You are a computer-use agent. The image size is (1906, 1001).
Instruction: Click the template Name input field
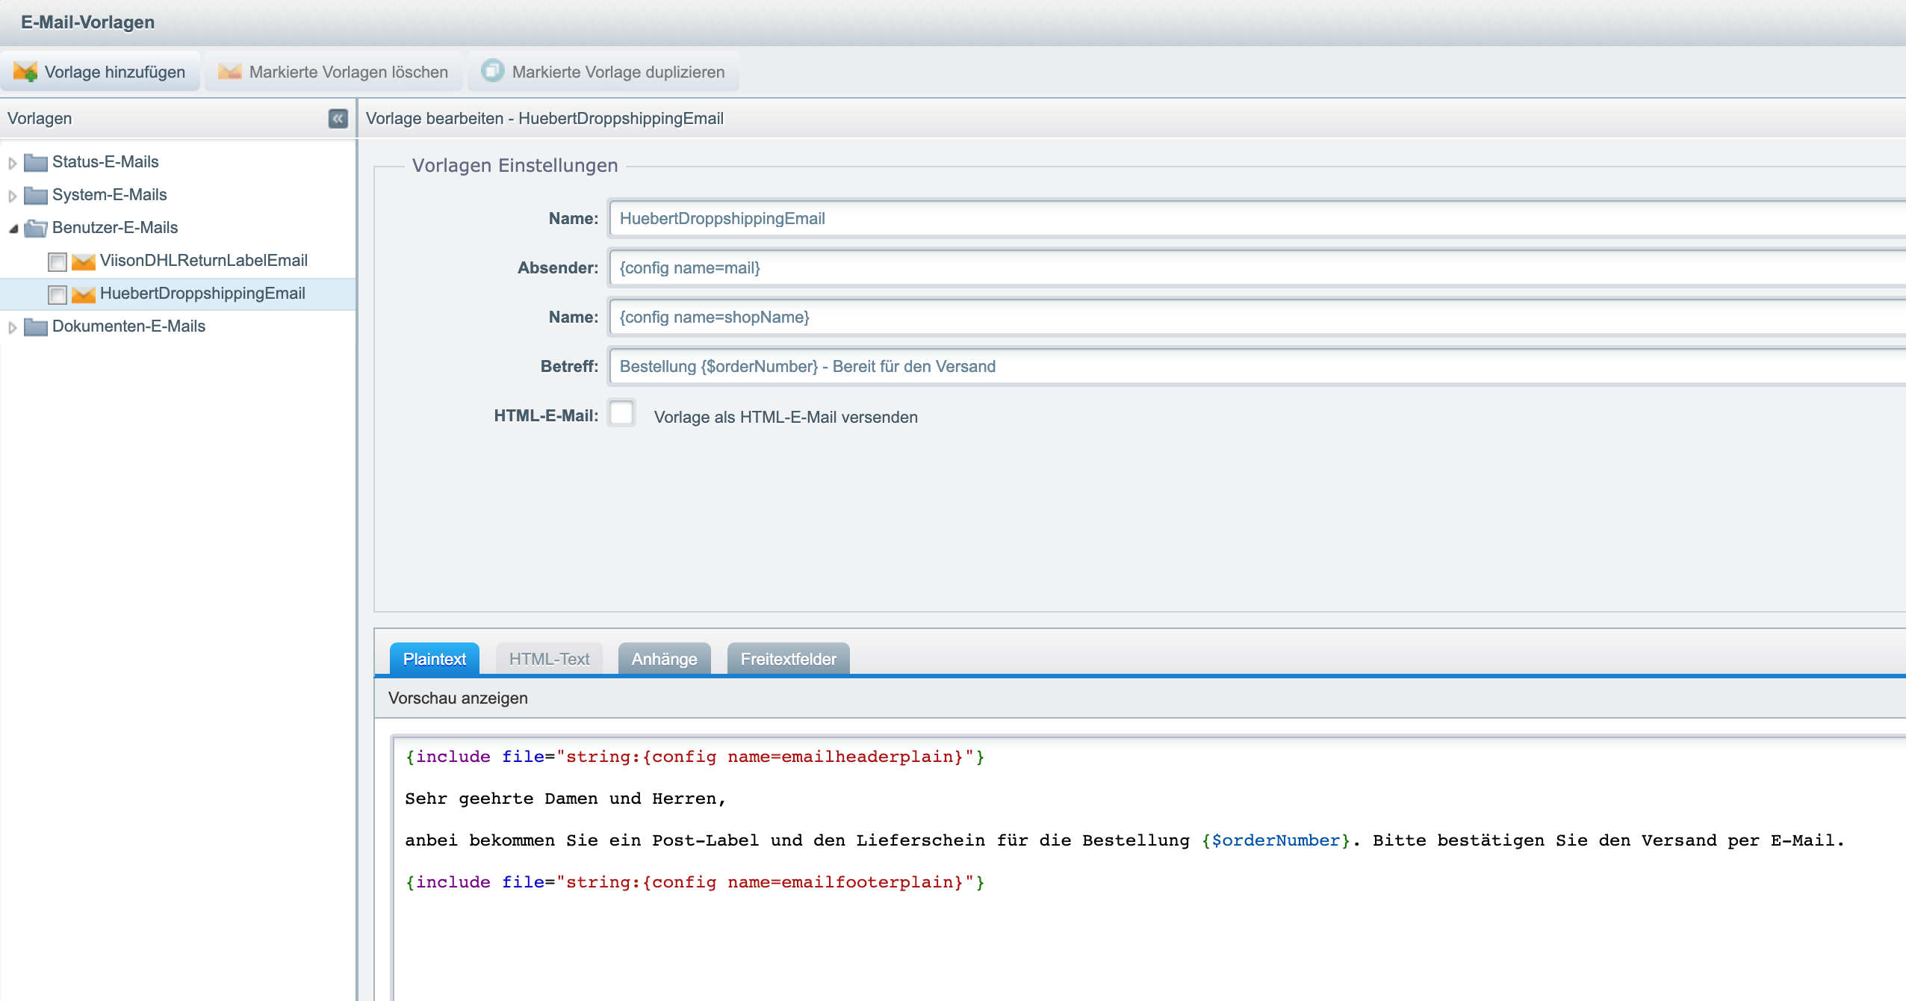click(1257, 218)
